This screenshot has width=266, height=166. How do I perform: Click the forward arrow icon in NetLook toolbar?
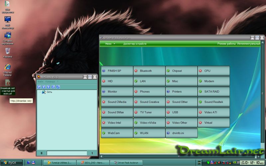pyautogui.click(x=48, y=87)
